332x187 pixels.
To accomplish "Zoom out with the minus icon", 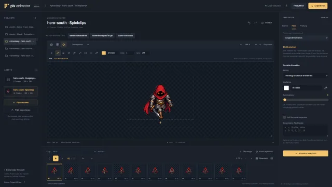I will [241, 45].
